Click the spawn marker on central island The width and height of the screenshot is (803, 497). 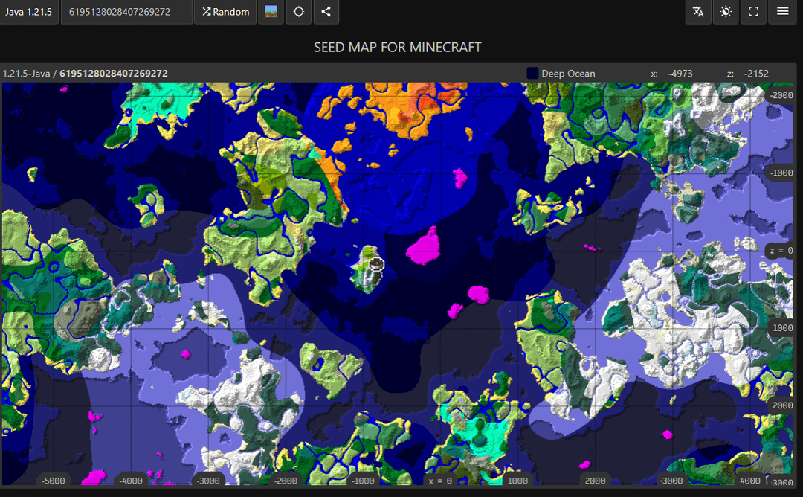click(x=375, y=263)
